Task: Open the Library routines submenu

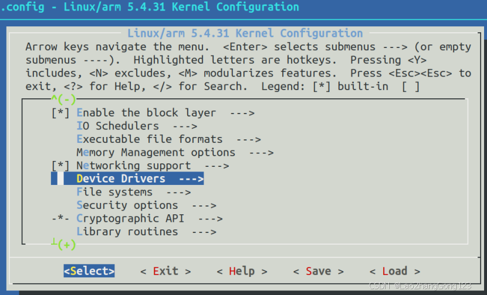Action: coord(147,232)
